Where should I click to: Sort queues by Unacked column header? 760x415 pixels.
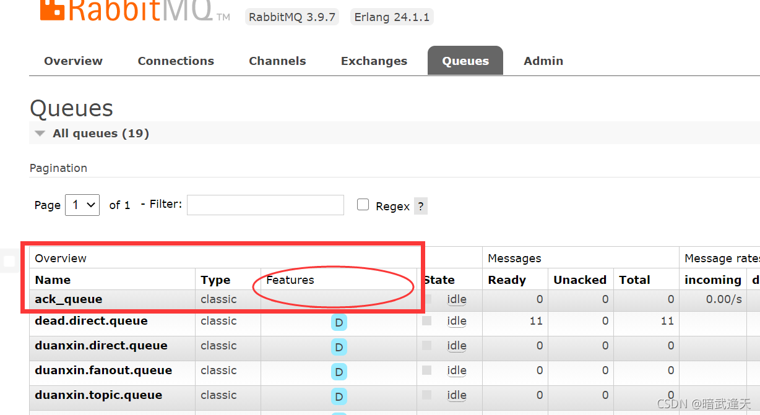click(580, 280)
